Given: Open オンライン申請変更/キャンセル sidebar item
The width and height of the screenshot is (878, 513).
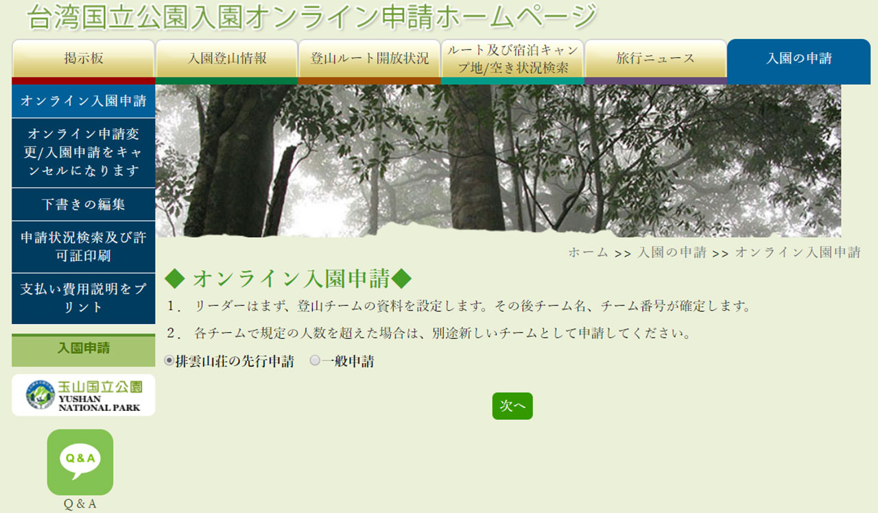Looking at the screenshot, I should point(84,153).
